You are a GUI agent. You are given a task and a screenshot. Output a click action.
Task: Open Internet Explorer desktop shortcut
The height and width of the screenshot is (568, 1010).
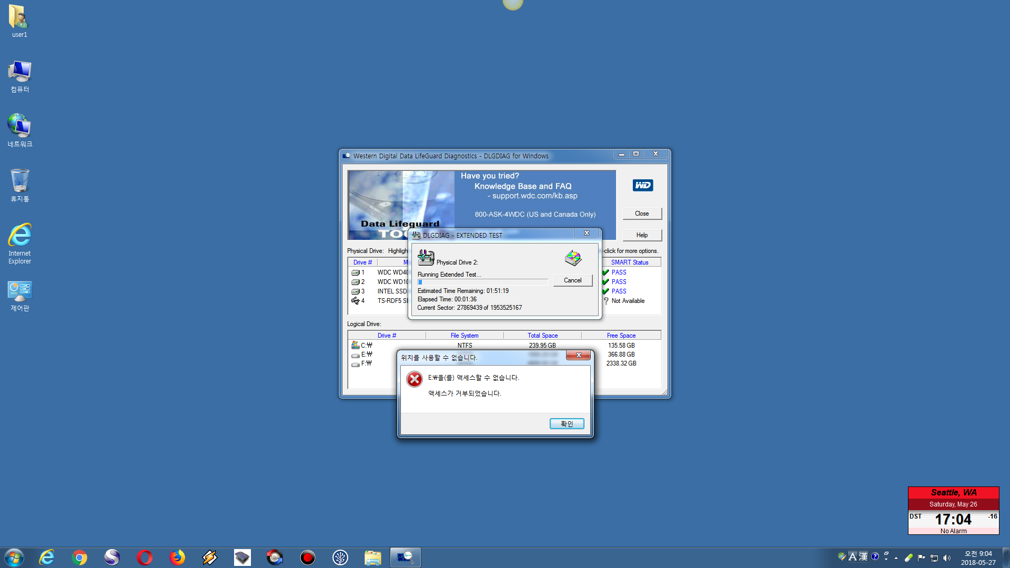19,244
